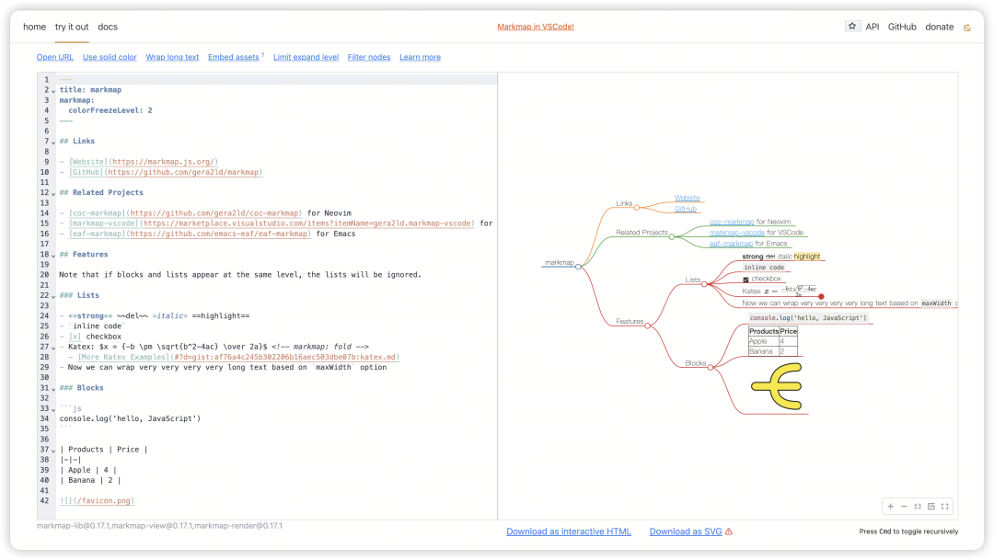Click the yellow highlight text in mindmap
994x560 pixels.
point(807,257)
